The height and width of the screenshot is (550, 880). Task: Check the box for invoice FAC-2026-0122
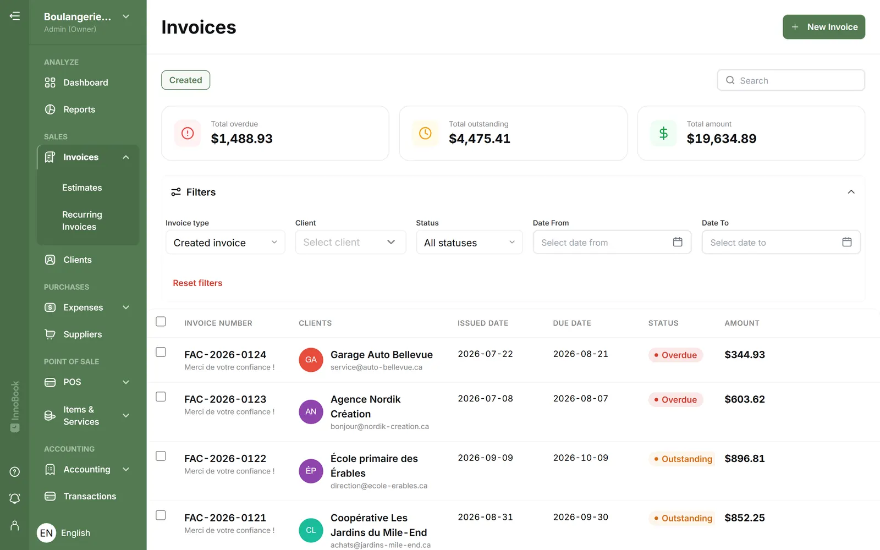[x=161, y=456]
